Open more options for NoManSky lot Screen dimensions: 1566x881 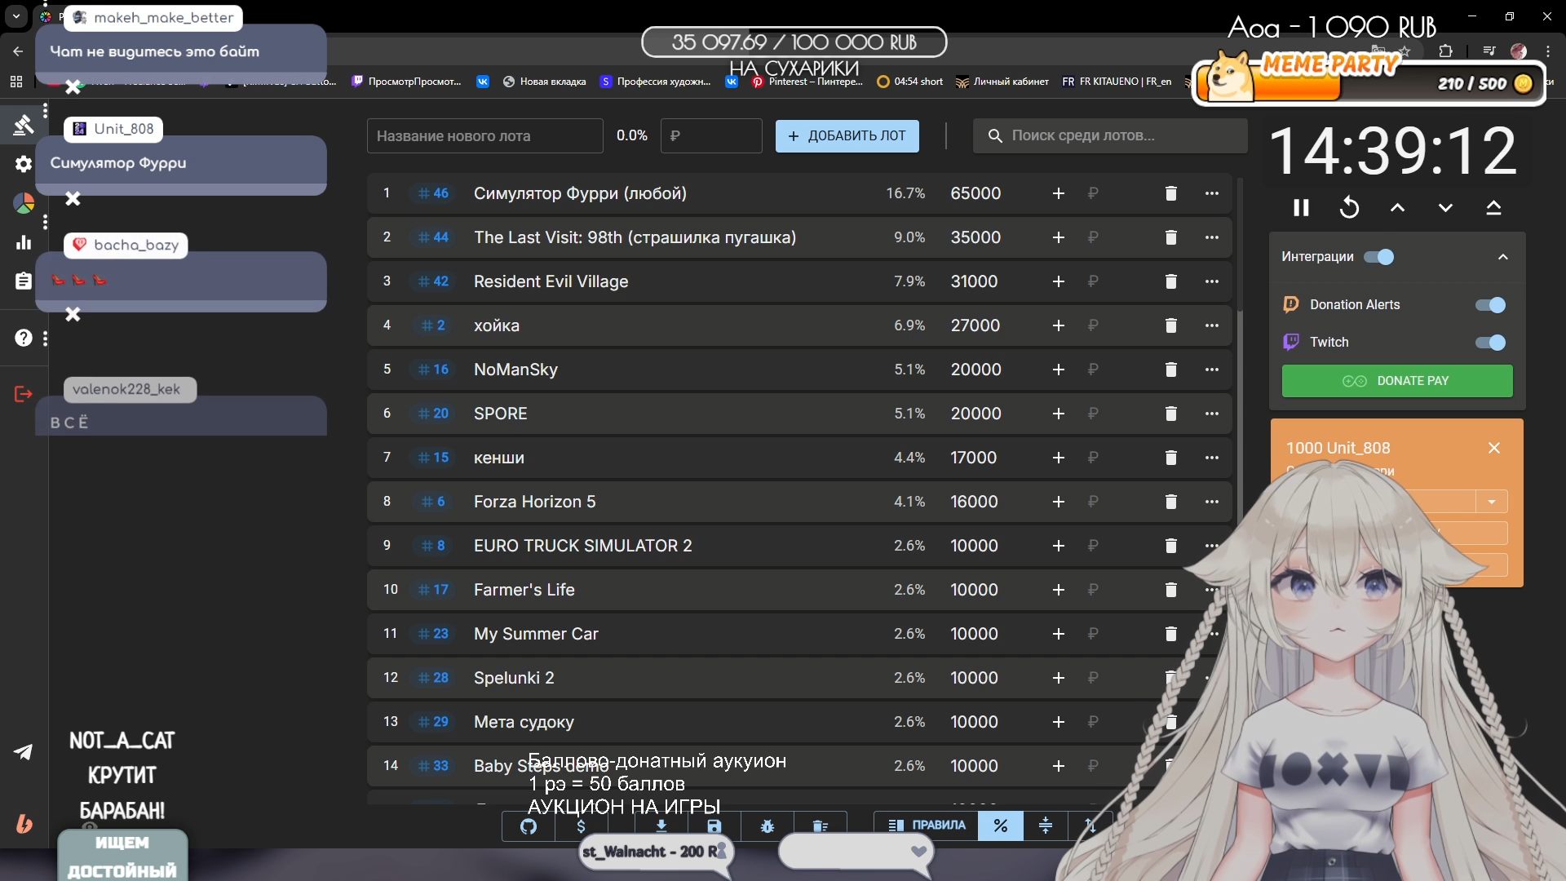1211,370
